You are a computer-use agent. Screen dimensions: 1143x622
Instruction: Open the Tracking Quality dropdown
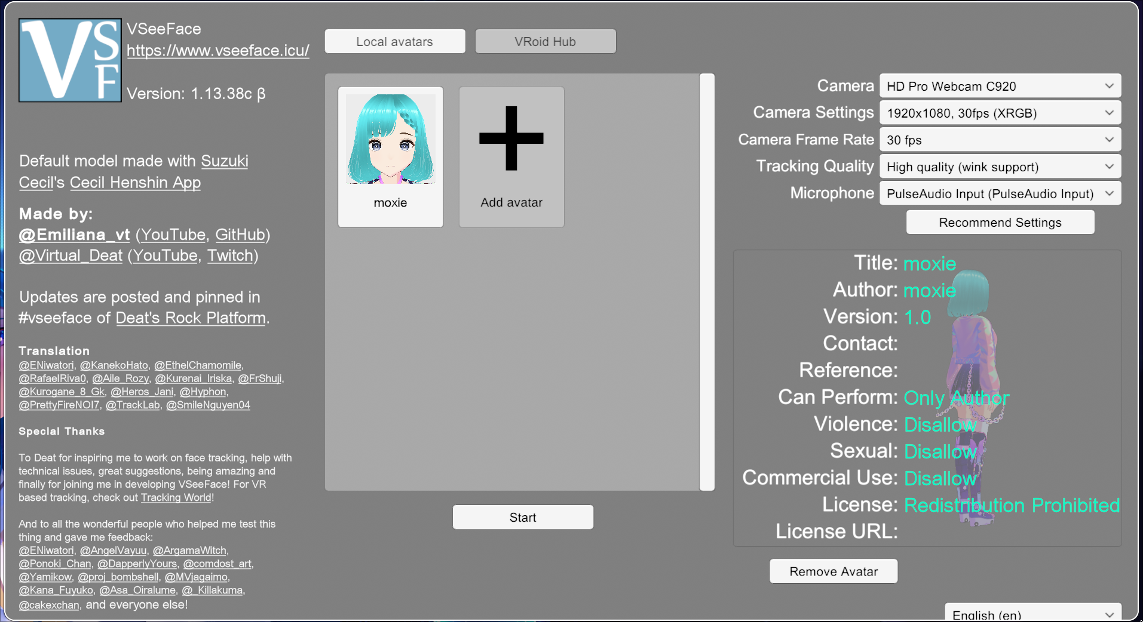point(1000,167)
